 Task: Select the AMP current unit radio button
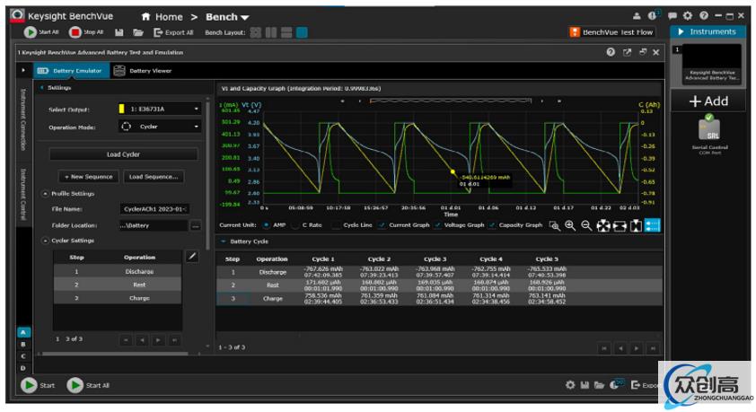[267, 225]
